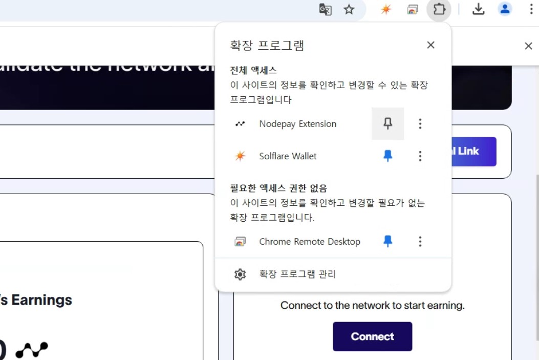Toggle the Extensions puzzle piece button

[x=439, y=9]
